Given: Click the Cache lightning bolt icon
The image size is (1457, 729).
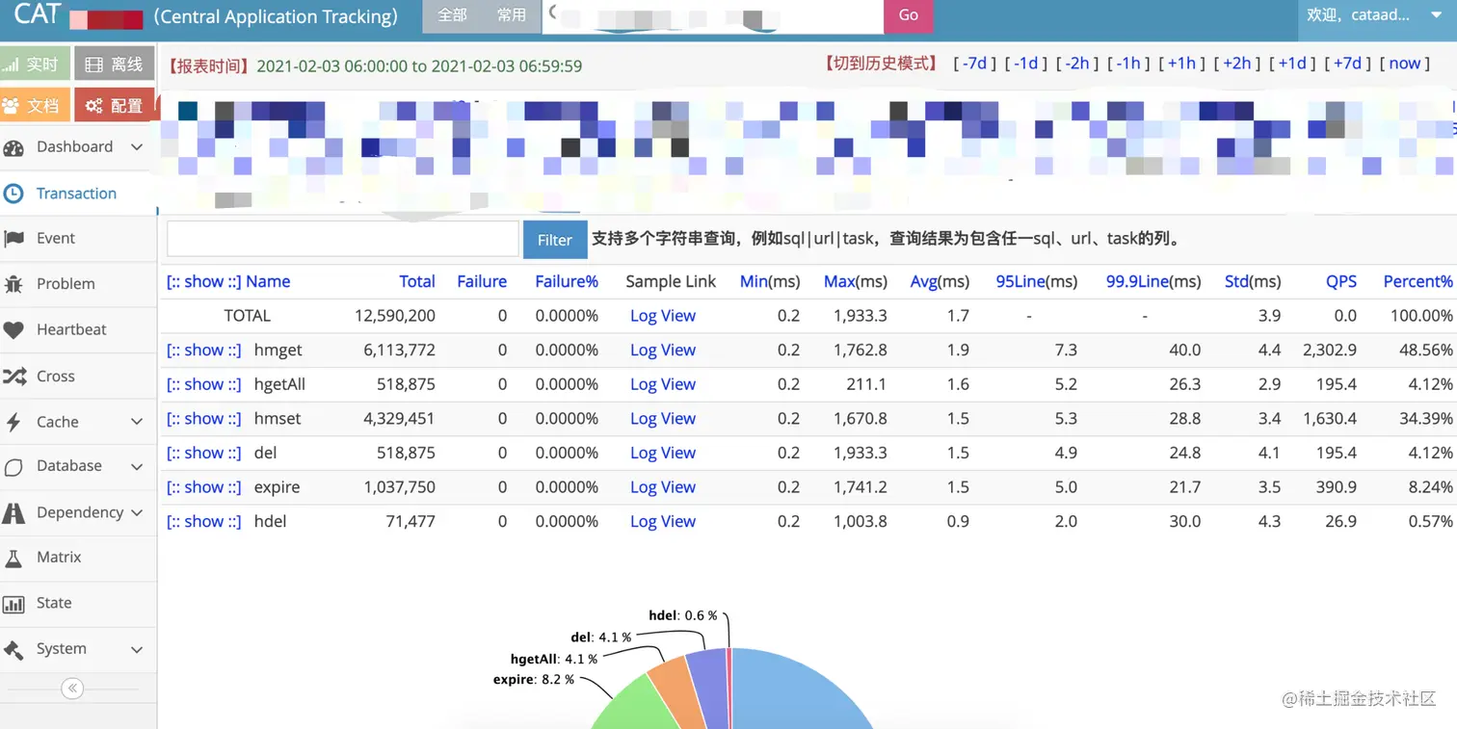Looking at the screenshot, I should pos(13,422).
